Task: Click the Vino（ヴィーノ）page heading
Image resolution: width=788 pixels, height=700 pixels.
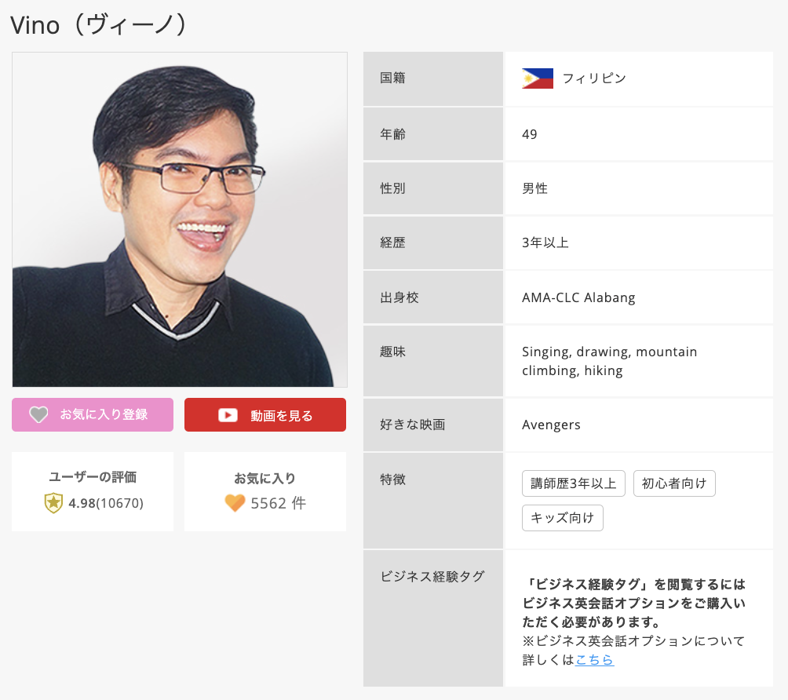Action: tap(100, 24)
